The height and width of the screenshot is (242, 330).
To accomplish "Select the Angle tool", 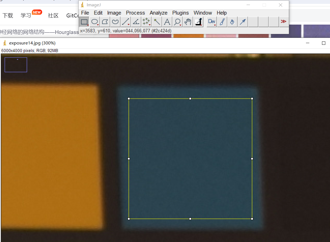I will pyautogui.click(x=136, y=22).
